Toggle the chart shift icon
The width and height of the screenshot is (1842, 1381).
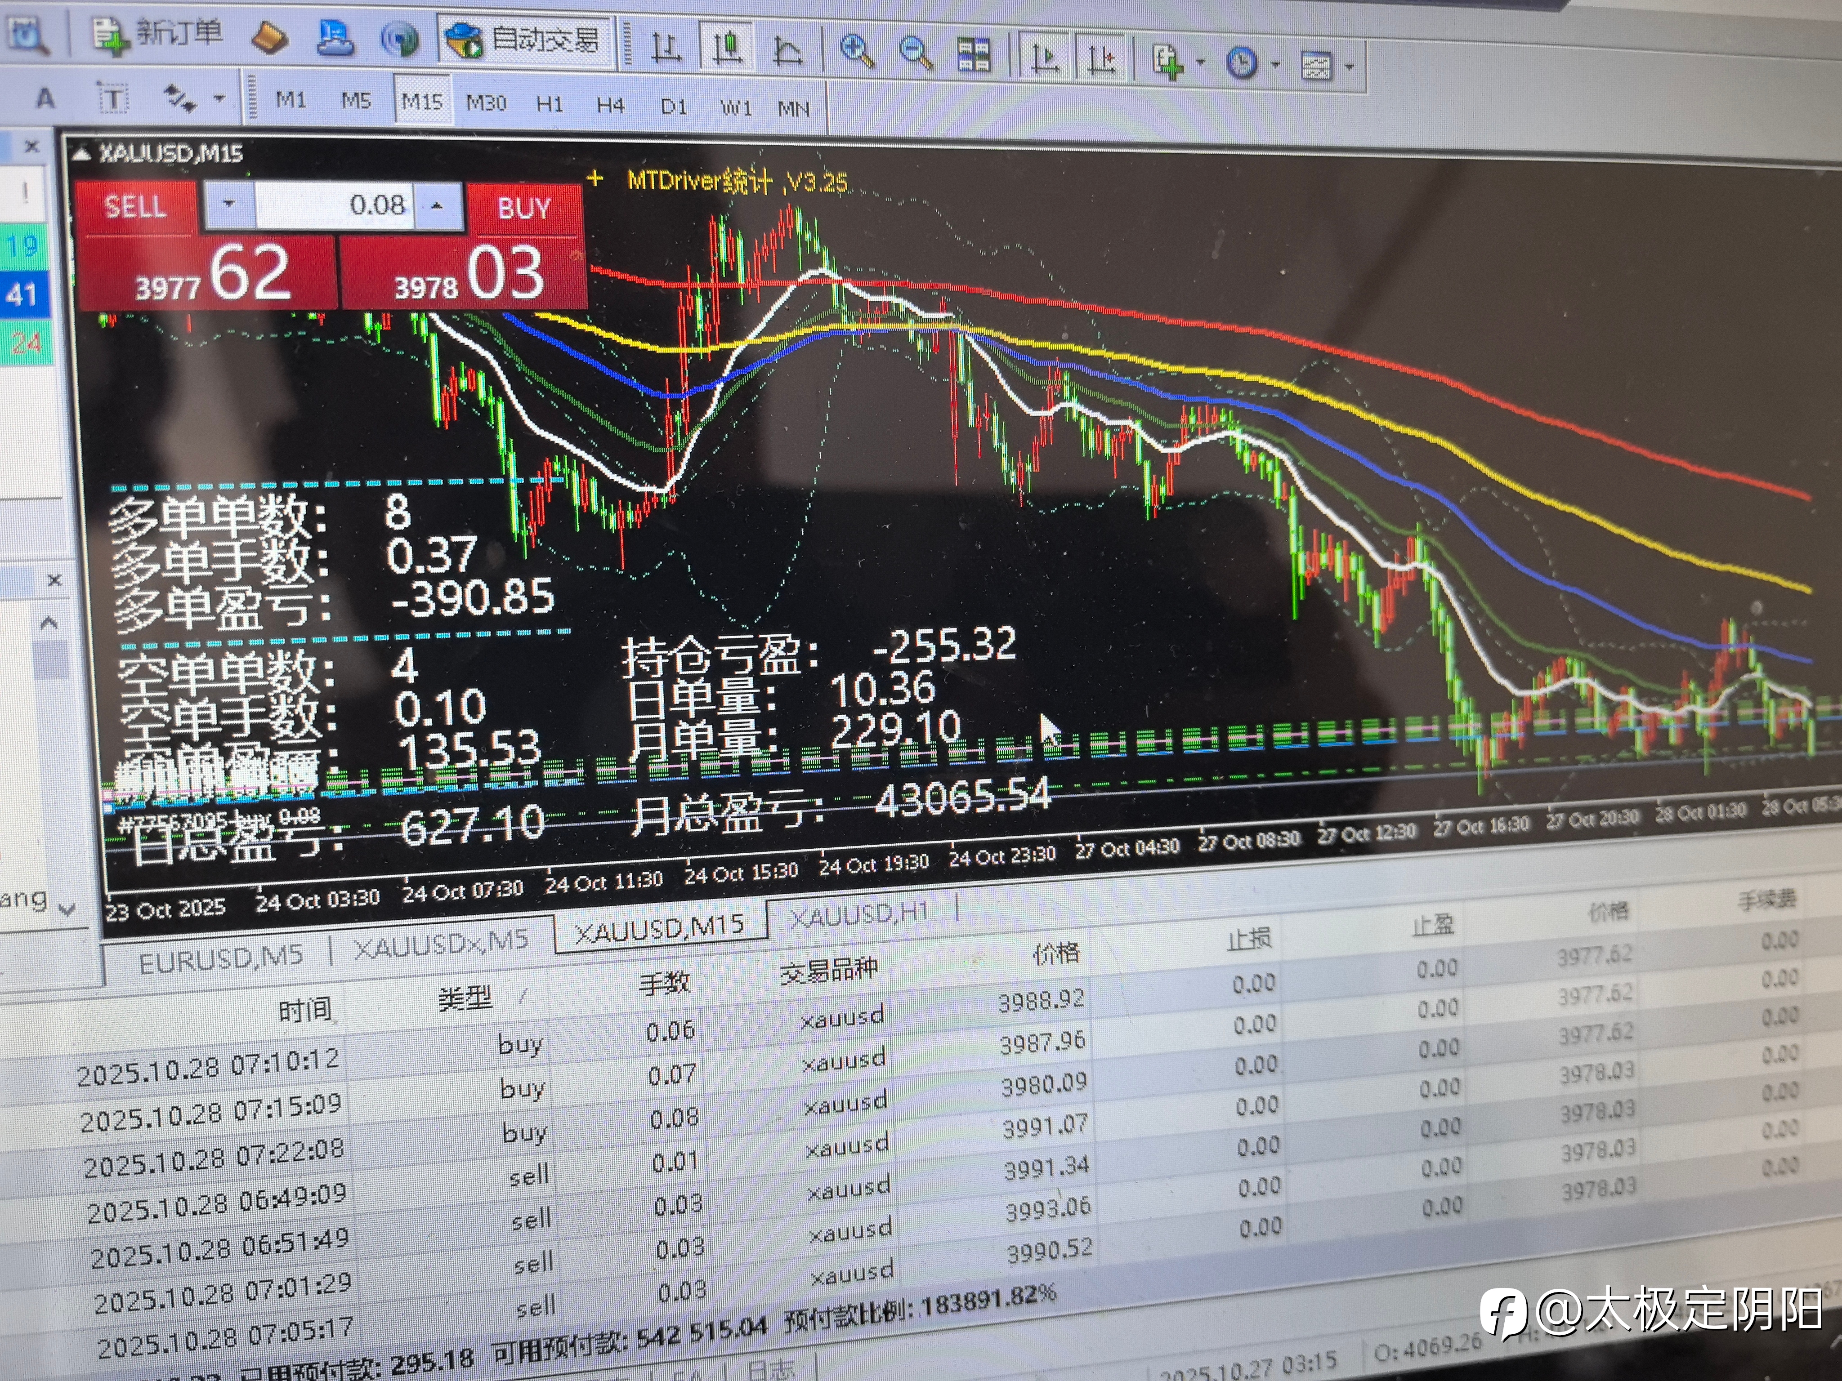1101,60
